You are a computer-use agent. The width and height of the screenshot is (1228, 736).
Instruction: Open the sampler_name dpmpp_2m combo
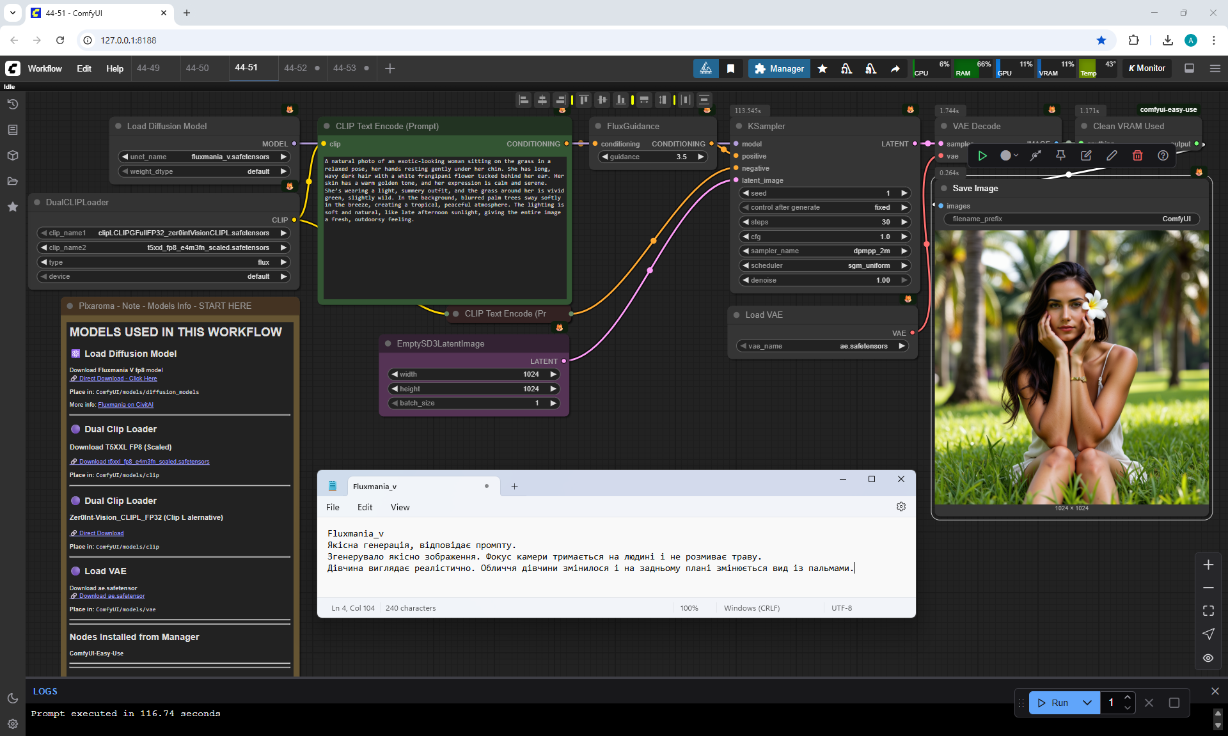pos(825,251)
